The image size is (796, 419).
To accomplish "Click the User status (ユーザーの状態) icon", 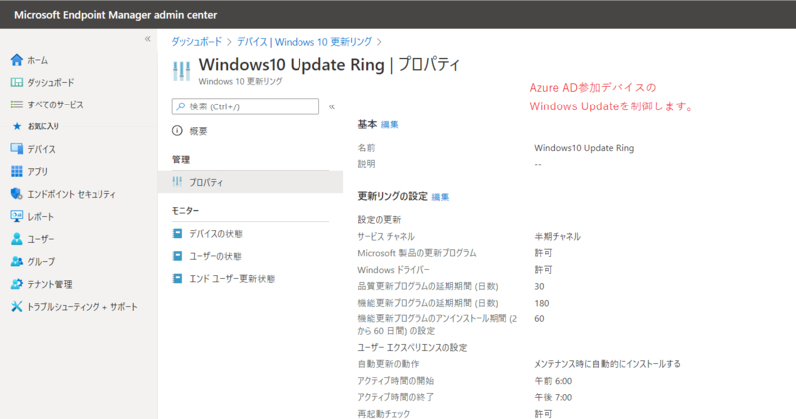I will point(177,256).
